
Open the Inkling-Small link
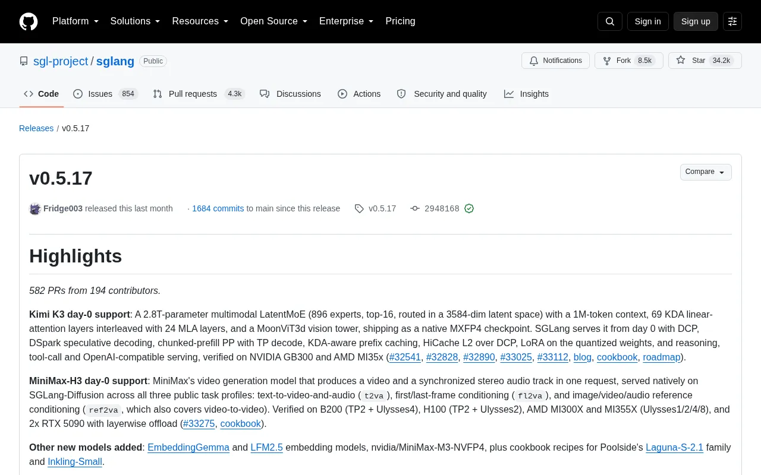75,461
